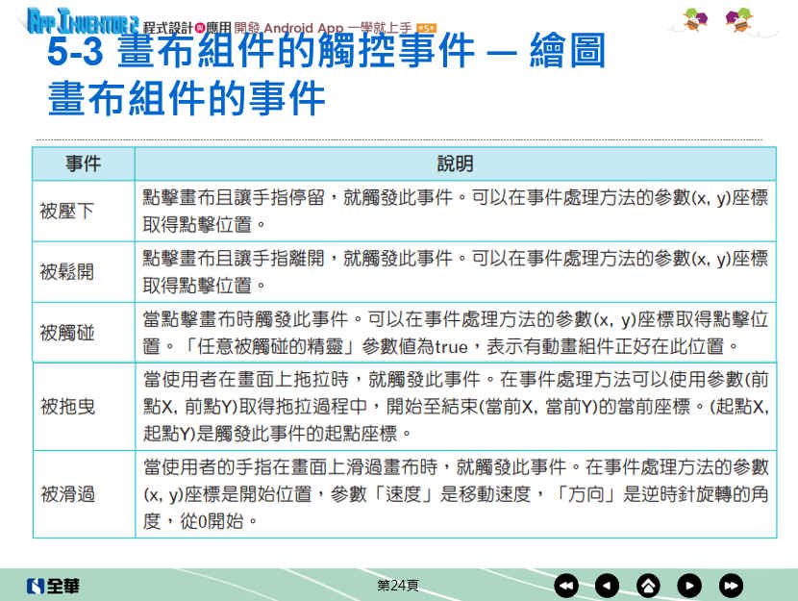Advance to the next slide

coord(690,585)
